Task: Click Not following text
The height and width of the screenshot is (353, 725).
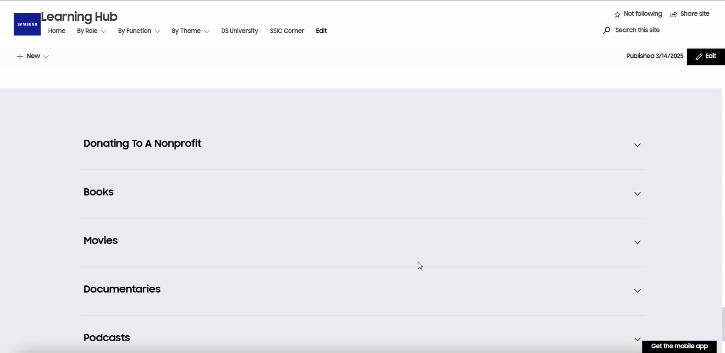Action: pos(643,14)
